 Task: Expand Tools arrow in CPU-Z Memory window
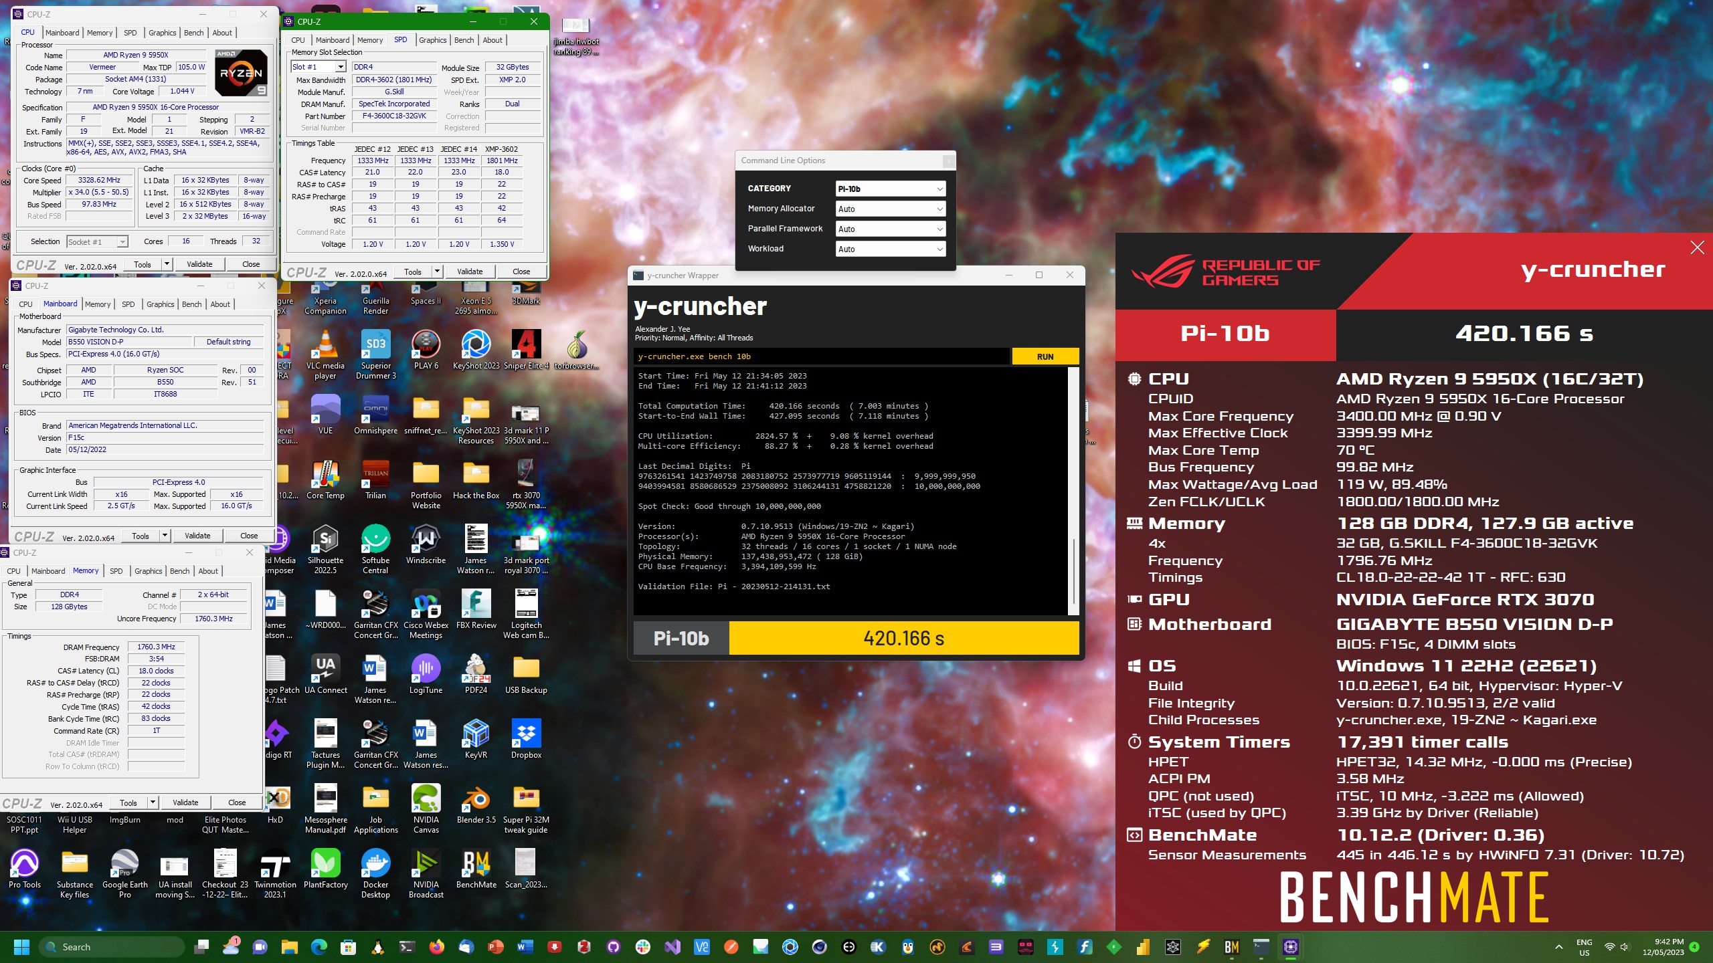(x=153, y=802)
